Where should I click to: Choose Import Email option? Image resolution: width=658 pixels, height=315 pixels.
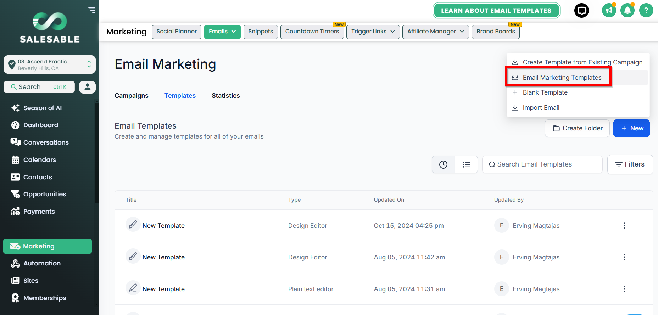click(x=578, y=108)
